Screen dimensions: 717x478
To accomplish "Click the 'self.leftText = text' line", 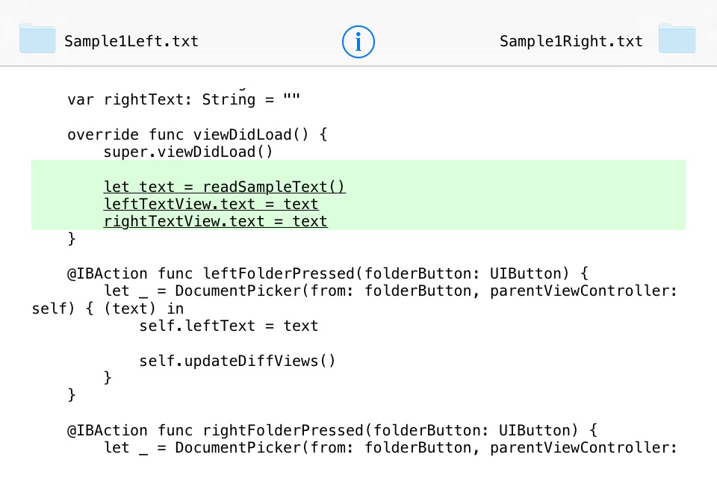I will pyautogui.click(x=229, y=326).
